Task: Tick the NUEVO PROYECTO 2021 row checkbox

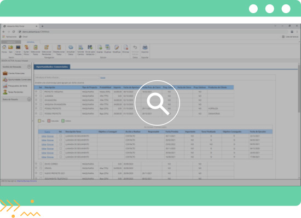Action: pos(40,173)
